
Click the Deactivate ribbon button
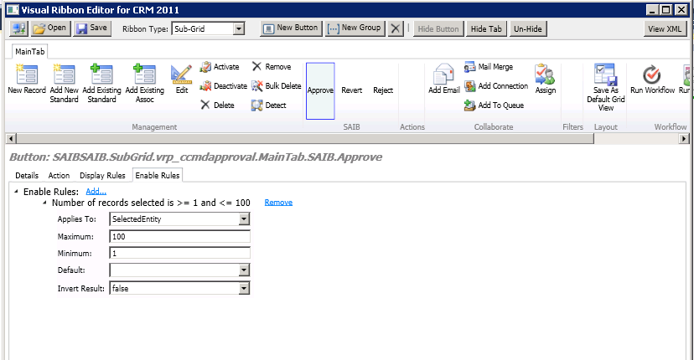point(224,85)
